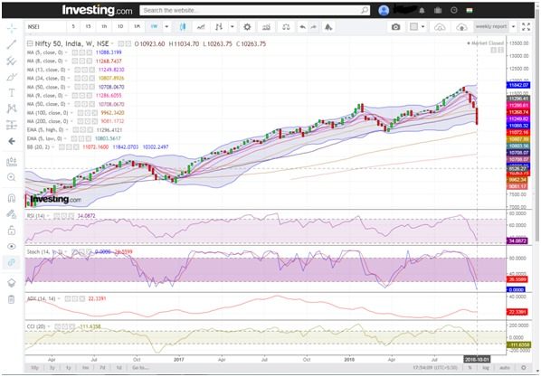
Task: Take a chart snapshot with camera icon
Action: [x=395, y=26]
